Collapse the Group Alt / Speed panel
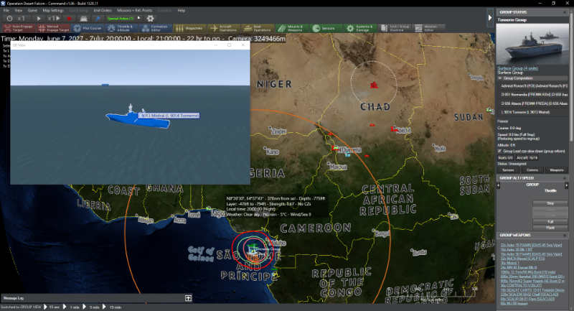 [x=564, y=178]
